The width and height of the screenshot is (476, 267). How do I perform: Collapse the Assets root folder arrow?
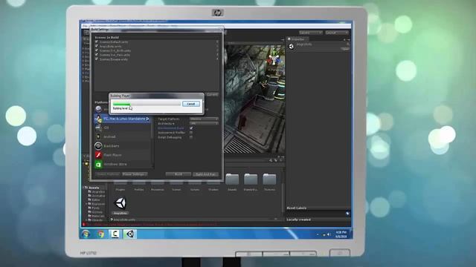click(x=83, y=188)
